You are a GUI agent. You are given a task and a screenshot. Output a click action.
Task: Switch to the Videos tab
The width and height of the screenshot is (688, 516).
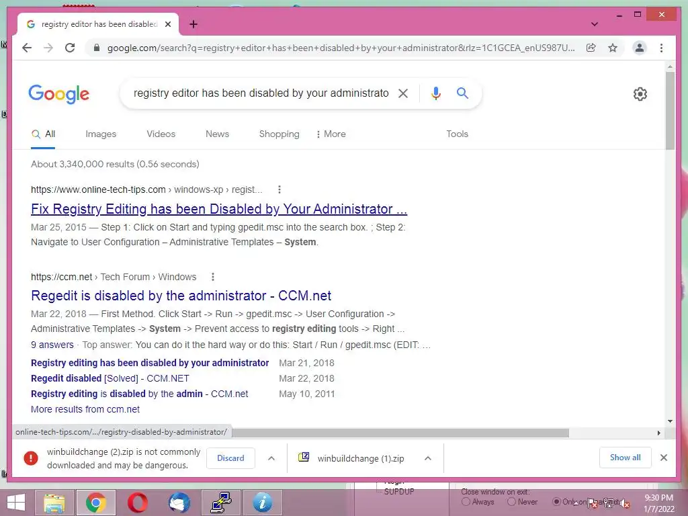click(161, 134)
